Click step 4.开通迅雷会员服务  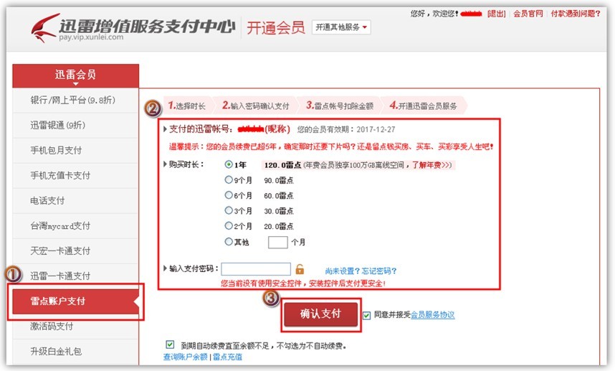(x=424, y=105)
